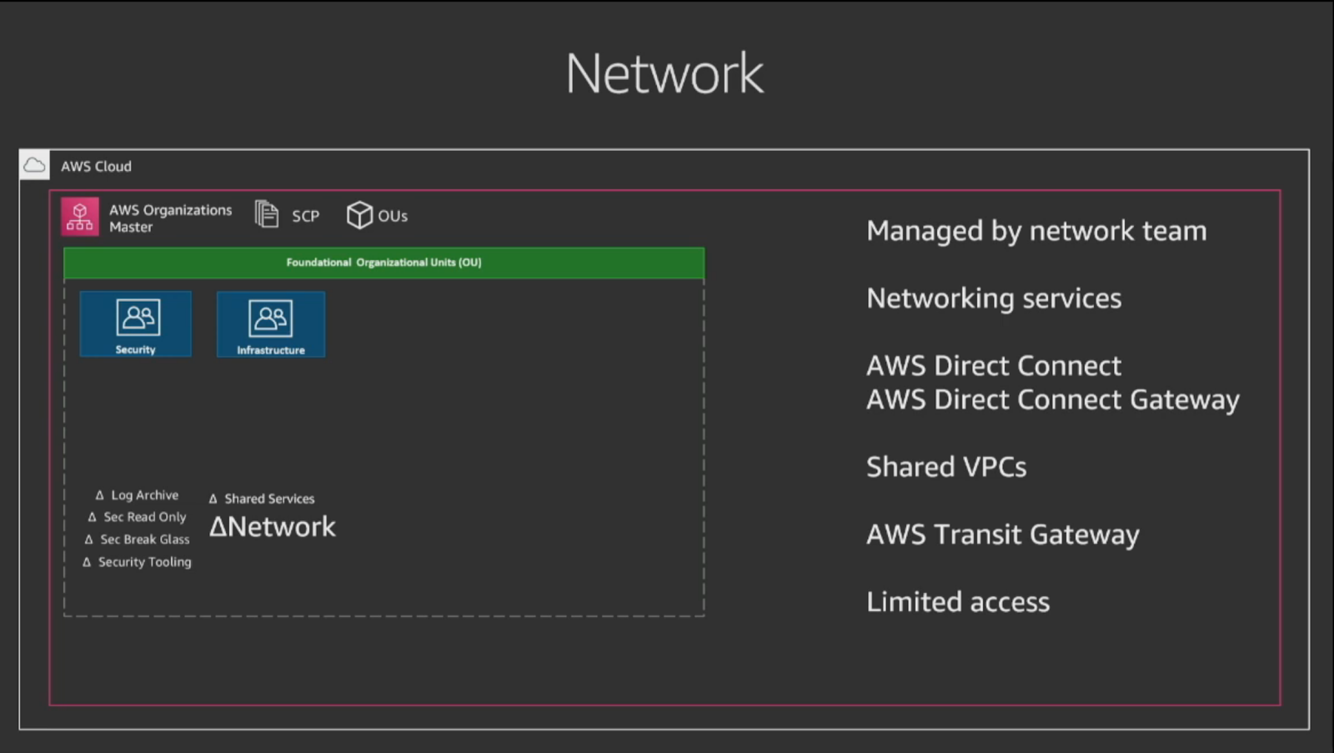Click the Sec Break Glass account label
The height and width of the screenshot is (753, 1334).
tap(137, 540)
